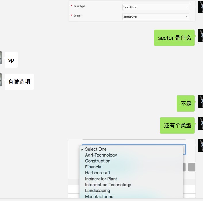Image resolution: width=203 pixels, height=201 pixels.
Task: Click avatar beside the sector list screenshot
Action: [x=200, y=145]
